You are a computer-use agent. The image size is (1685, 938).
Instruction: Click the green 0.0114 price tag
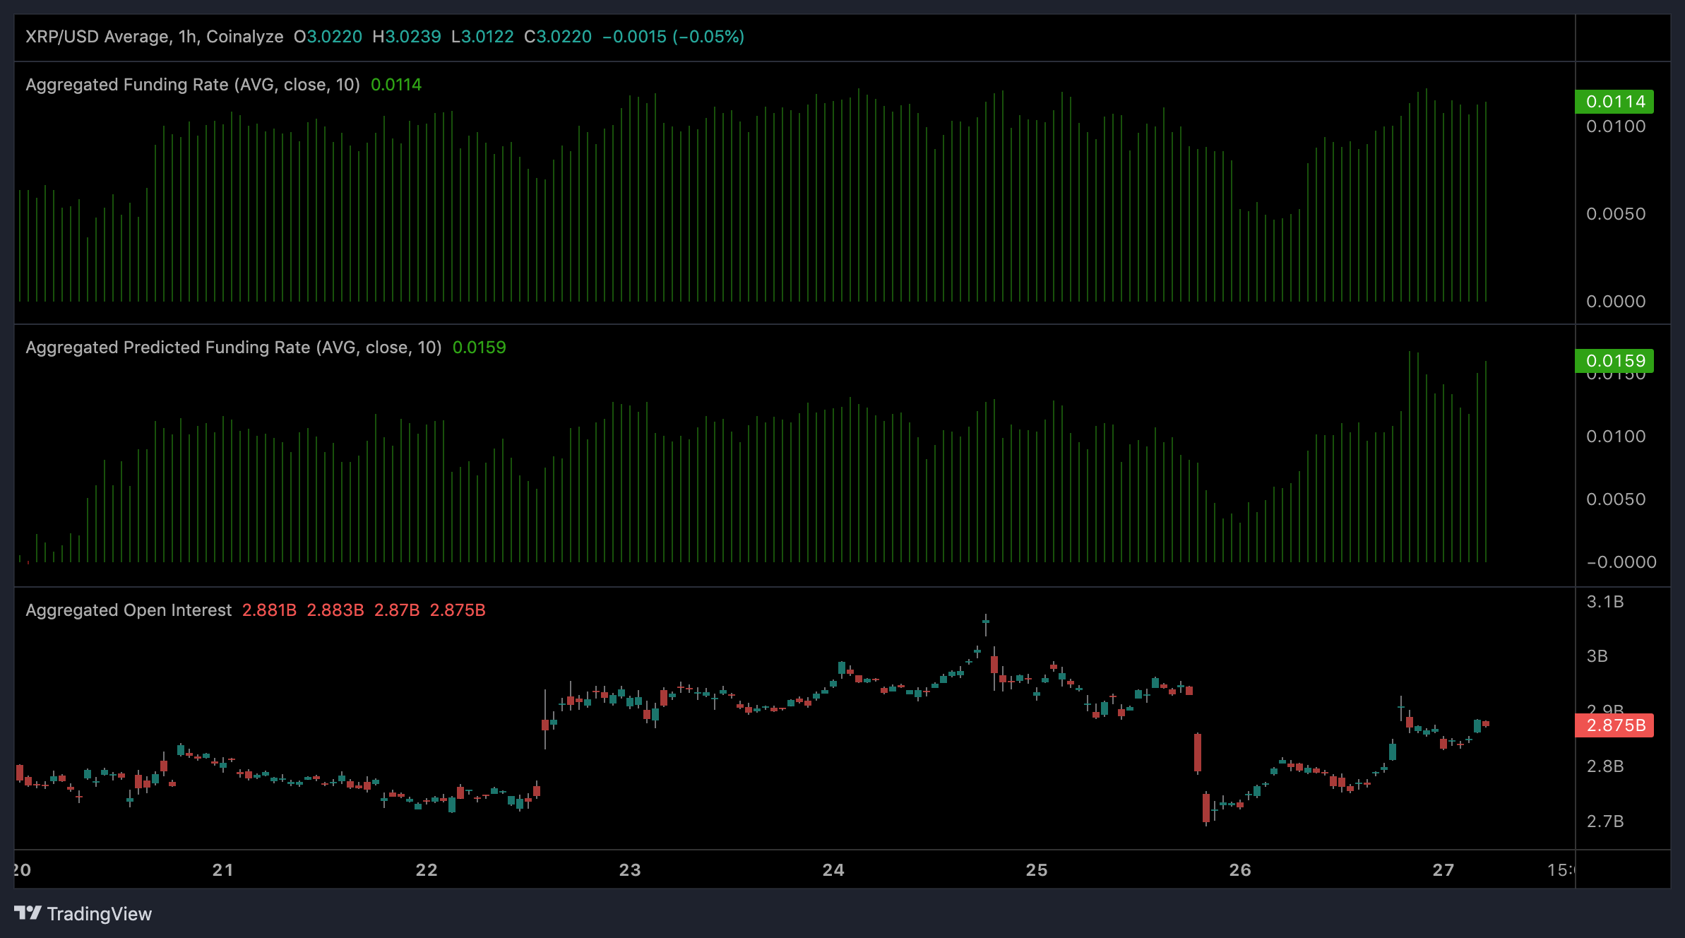pyautogui.click(x=1614, y=102)
